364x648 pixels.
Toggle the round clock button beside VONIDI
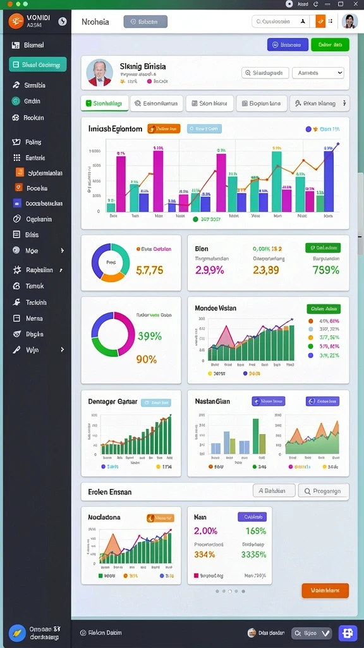pos(63,21)
